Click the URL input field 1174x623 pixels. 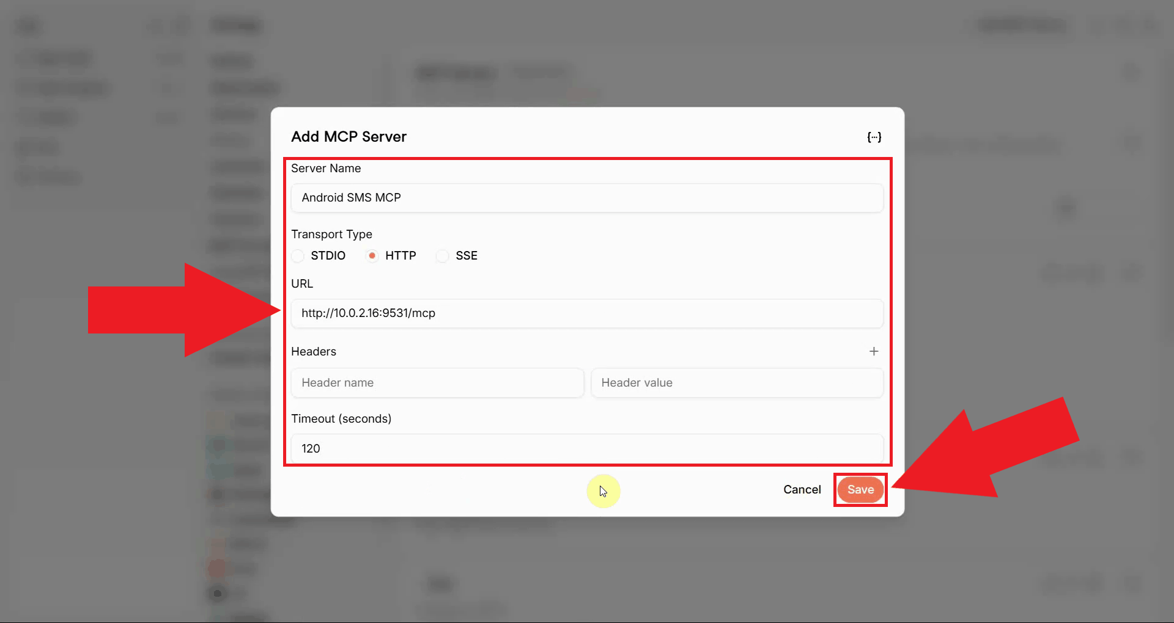587,313
